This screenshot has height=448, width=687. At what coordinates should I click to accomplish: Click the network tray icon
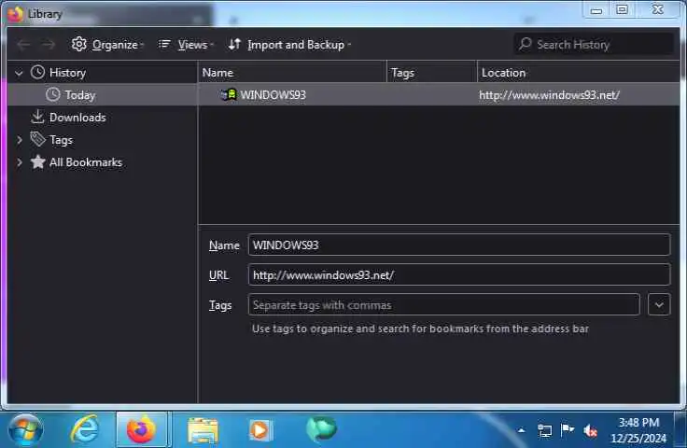[x=544, y=431]
